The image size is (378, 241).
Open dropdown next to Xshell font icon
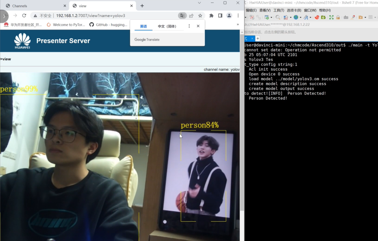[310, 17]
